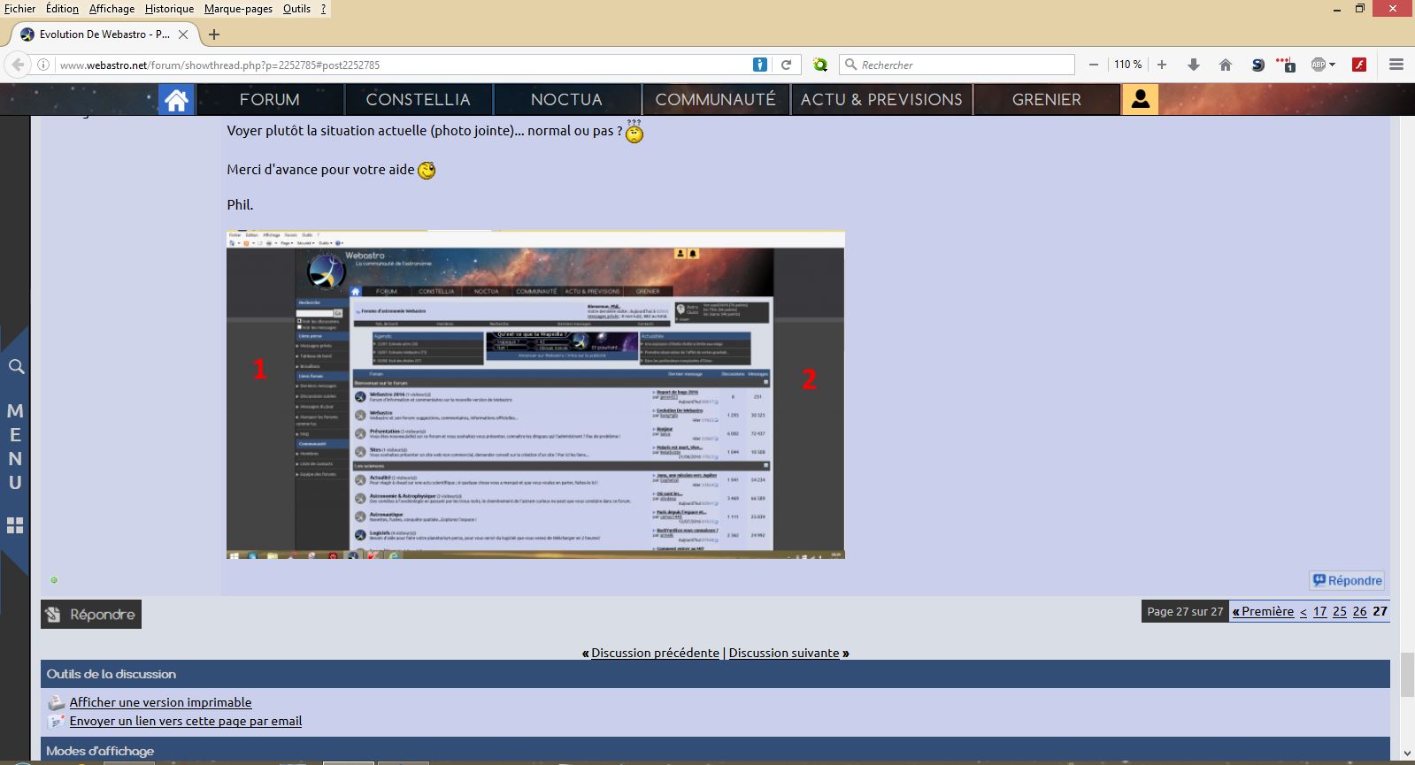Open Discussion suivante link
Image resolution: width=1415 pixels, height=765 pixels.
pyautogui.click(x=784, y=653)
